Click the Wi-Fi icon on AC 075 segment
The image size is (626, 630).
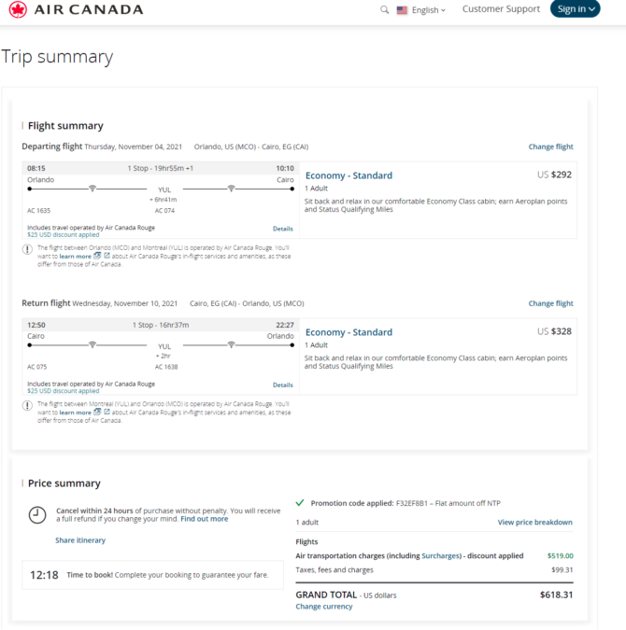pyautogui.click(x=92, y=344)
